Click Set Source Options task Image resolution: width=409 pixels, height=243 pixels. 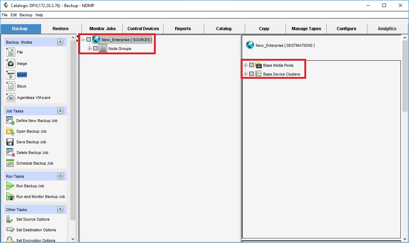(33, 219)
